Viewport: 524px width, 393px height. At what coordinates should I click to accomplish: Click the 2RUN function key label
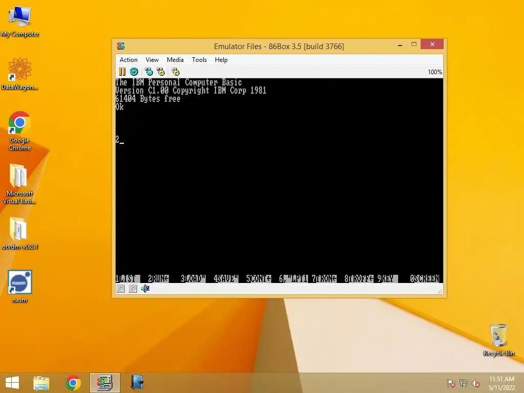pyautogui.click(x=159, y=279)
